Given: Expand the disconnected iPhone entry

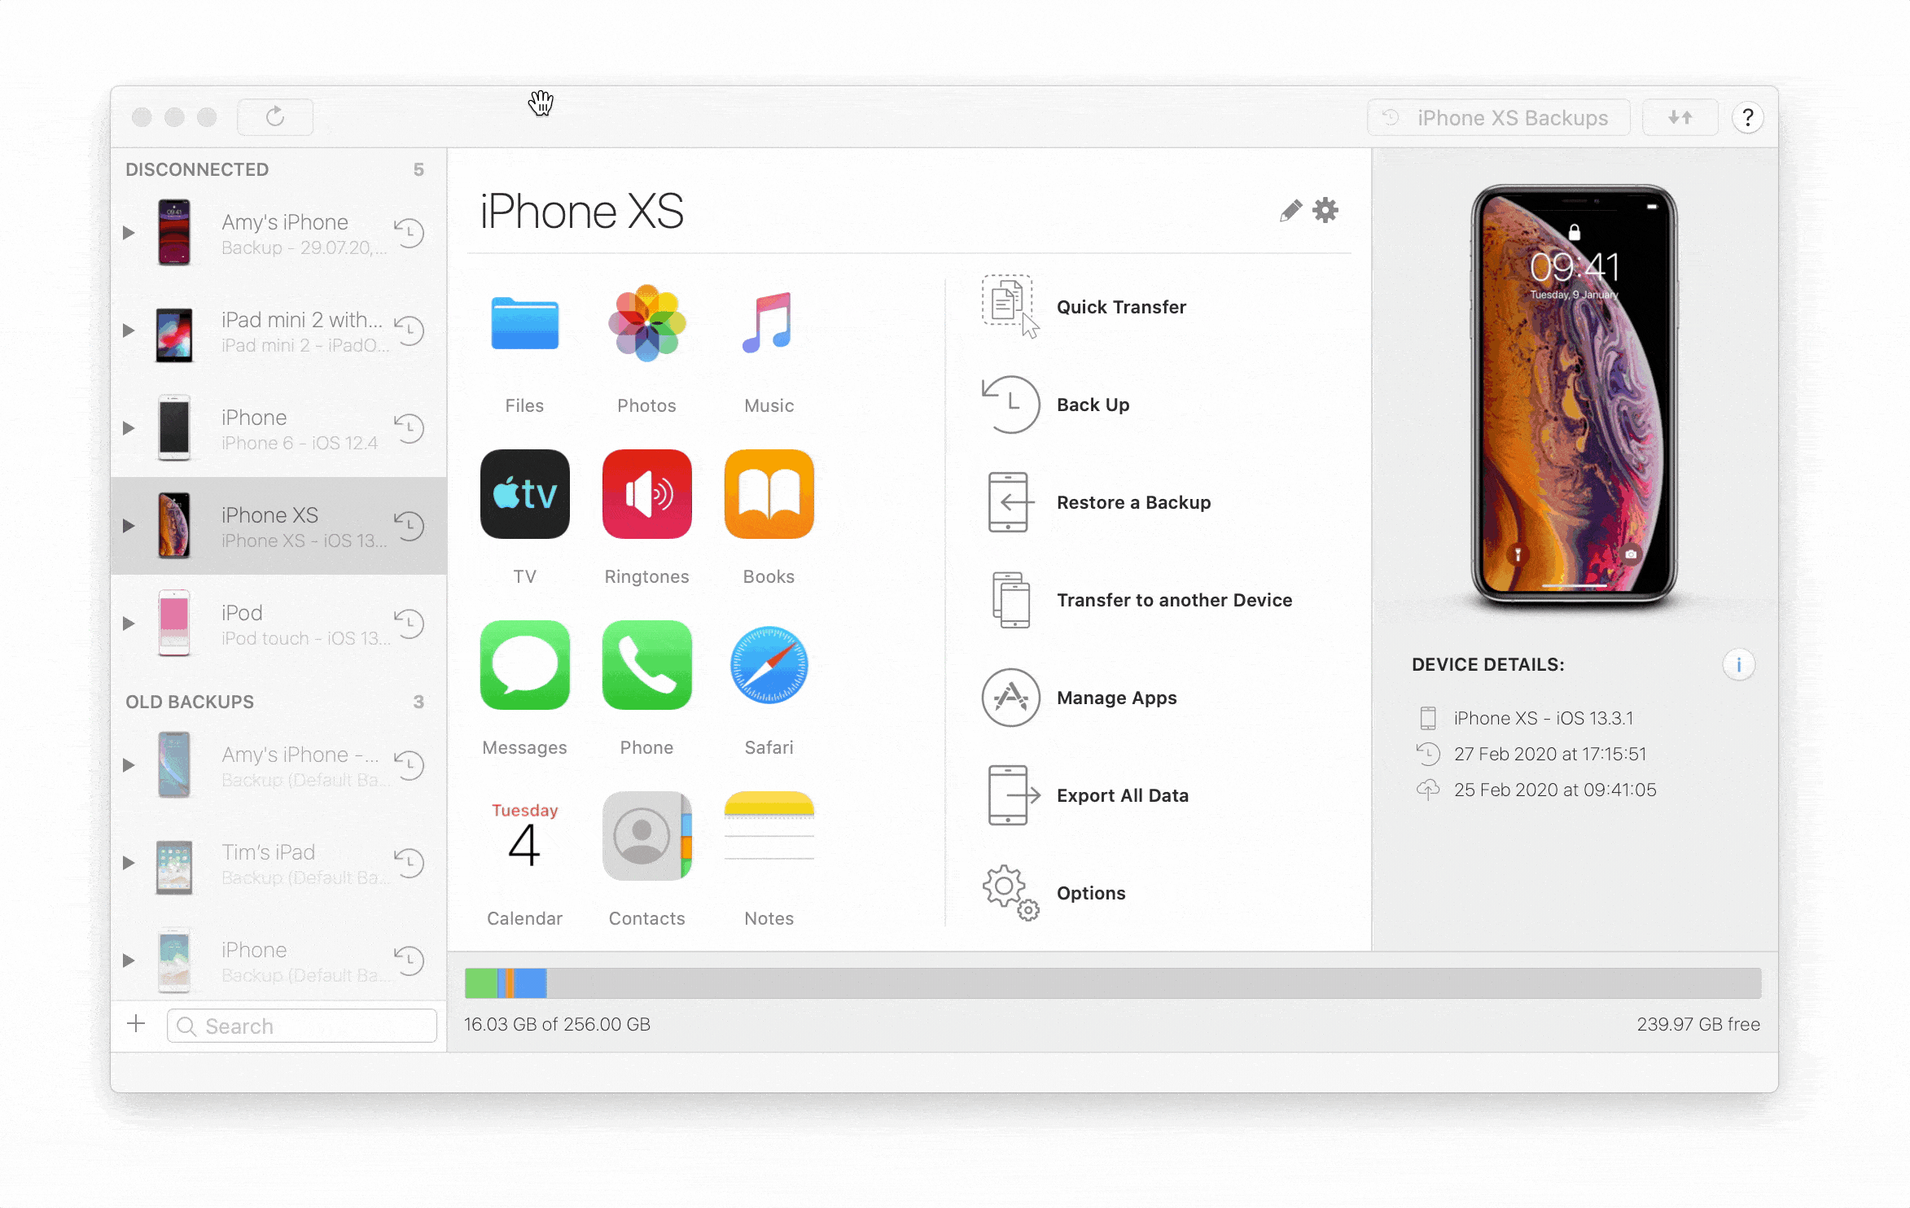Looking at the screenshot, I should [x=125, y=429].
